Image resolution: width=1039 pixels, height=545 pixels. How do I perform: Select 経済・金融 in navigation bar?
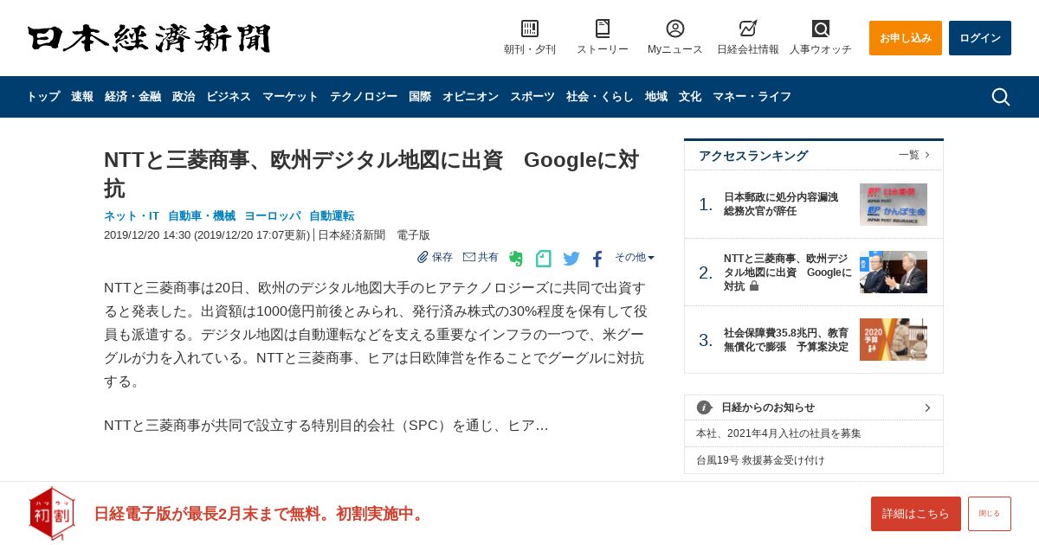132,97
